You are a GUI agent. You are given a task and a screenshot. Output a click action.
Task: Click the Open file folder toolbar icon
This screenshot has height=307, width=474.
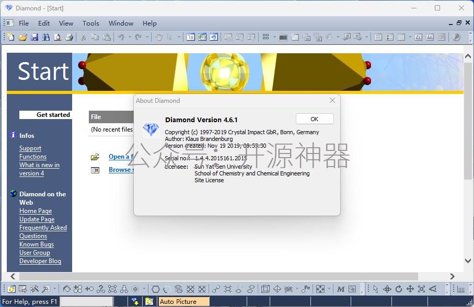22,37
